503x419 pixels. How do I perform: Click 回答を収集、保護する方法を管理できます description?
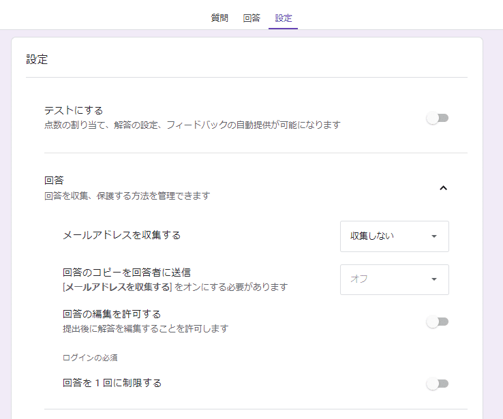(x=127, y=196)
